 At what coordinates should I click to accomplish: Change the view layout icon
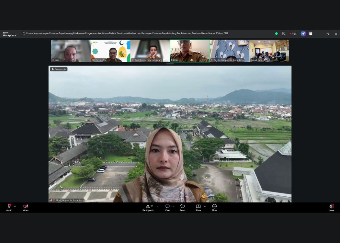(311, 34)
